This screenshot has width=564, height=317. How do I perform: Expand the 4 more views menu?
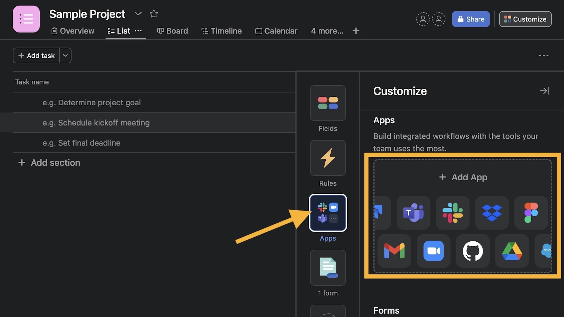(x=327, y=31)
